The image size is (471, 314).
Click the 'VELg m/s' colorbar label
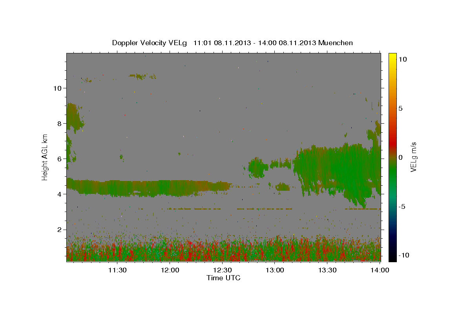pos(413,157)
